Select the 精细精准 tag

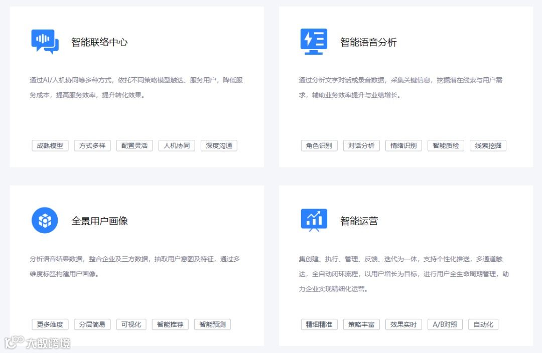(x=319, y=324)
